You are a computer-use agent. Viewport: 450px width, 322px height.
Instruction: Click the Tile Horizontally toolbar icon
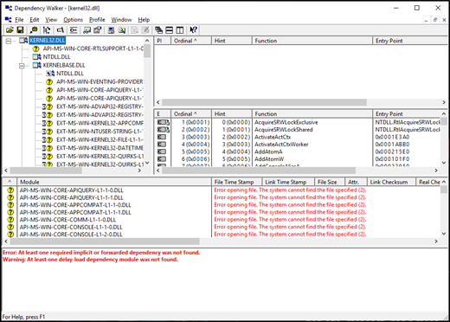(x=170, y=30)
